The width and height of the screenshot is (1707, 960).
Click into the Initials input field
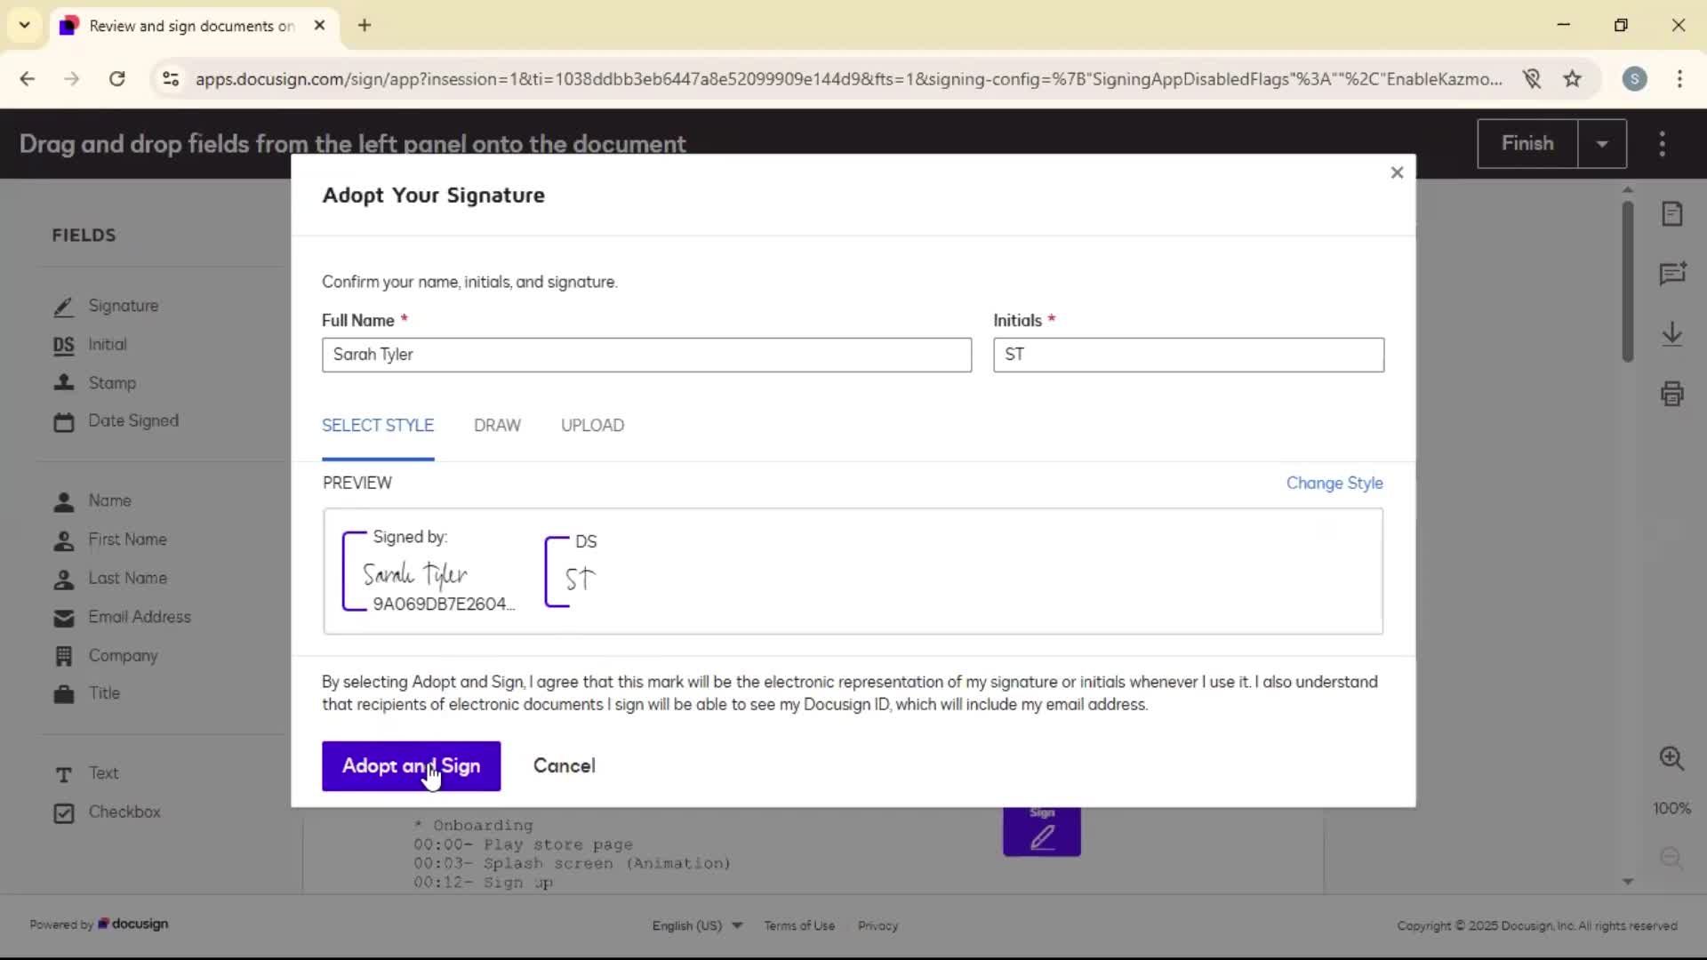[1189, 355]
